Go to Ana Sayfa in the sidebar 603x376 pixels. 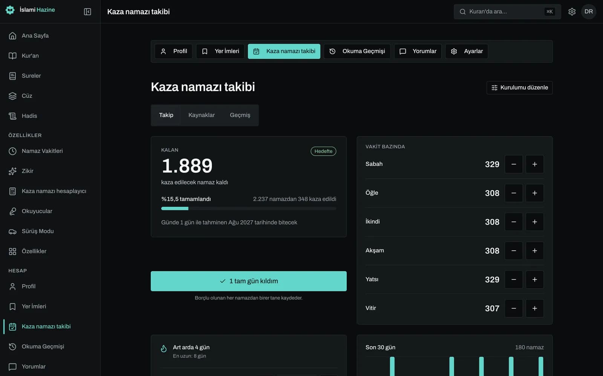click(x=50, y=36)
